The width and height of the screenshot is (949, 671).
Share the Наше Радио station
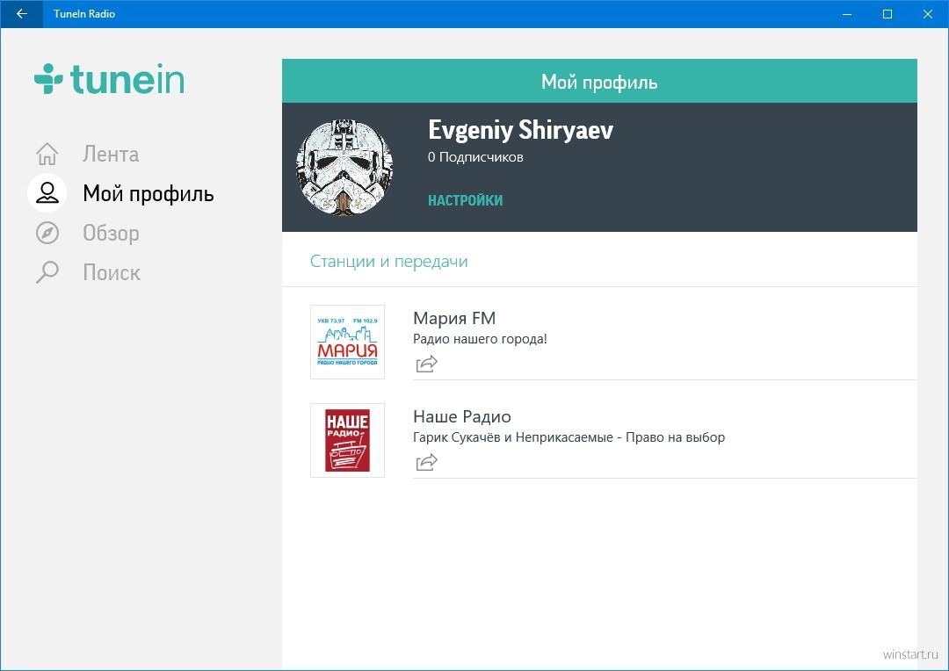tap(427, 462)
